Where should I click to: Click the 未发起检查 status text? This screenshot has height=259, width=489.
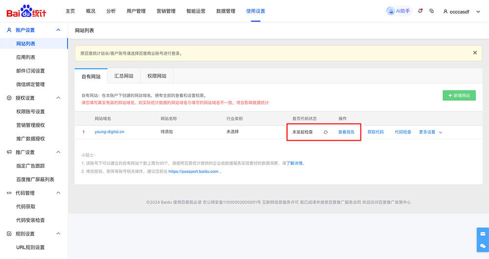point(303,132)
